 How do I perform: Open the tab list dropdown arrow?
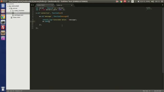pyautogui.click(x=162, y=5)
